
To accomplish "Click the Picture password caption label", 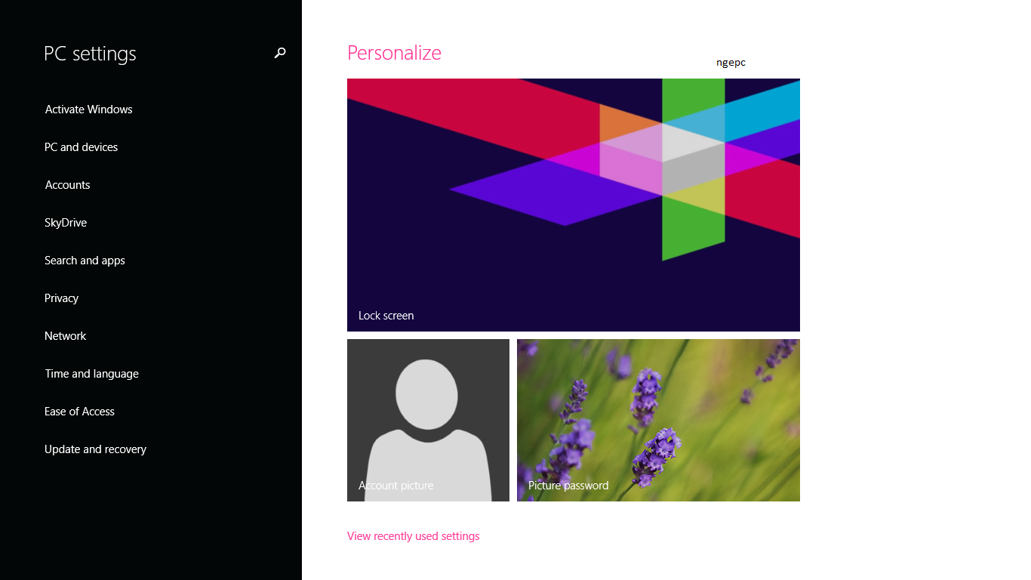I will click(x=568, y=485).
